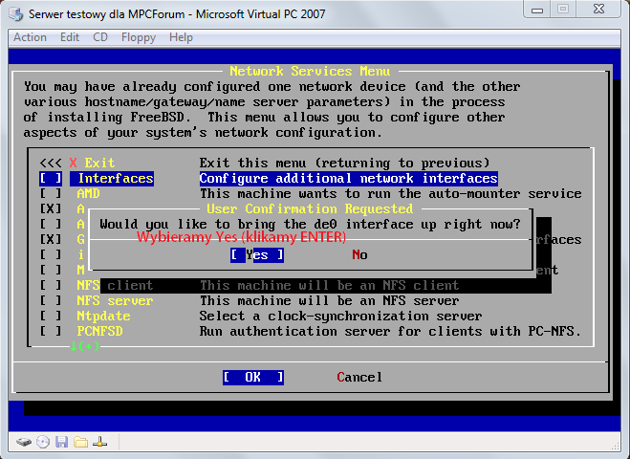The image size is (630, 459).
Task: Click the shared folder status icon
Action: [x=80, y=442]
